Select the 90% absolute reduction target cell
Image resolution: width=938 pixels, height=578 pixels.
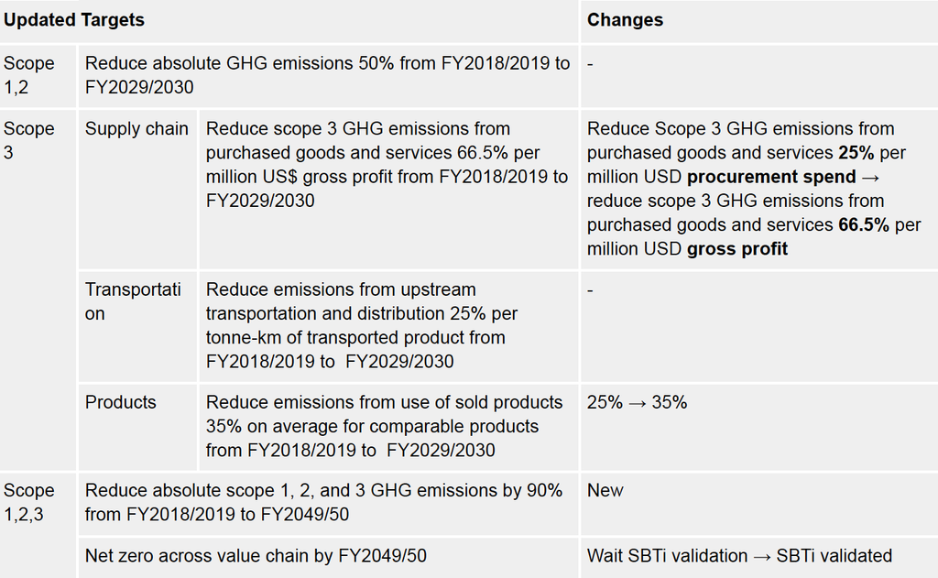[329, 503]
